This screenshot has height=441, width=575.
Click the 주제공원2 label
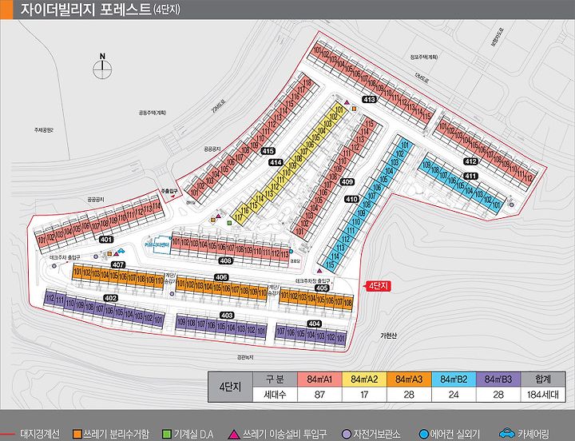click(44, 130)
